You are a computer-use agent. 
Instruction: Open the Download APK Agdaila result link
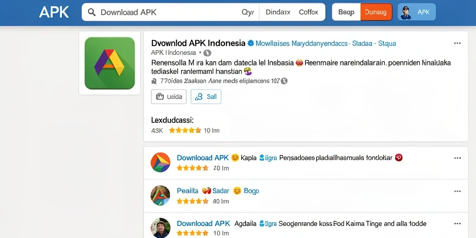pyautogui.click(x=204, y=224)
